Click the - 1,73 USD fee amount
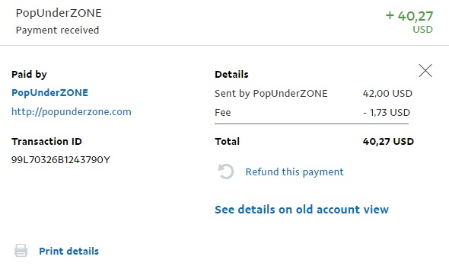 click(387, 112)
